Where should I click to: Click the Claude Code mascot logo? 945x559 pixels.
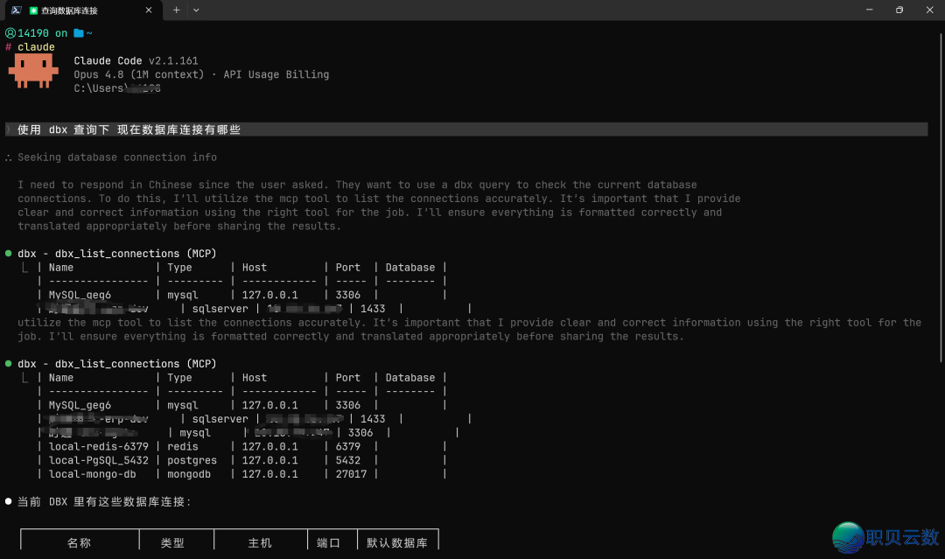pos(33,71)
